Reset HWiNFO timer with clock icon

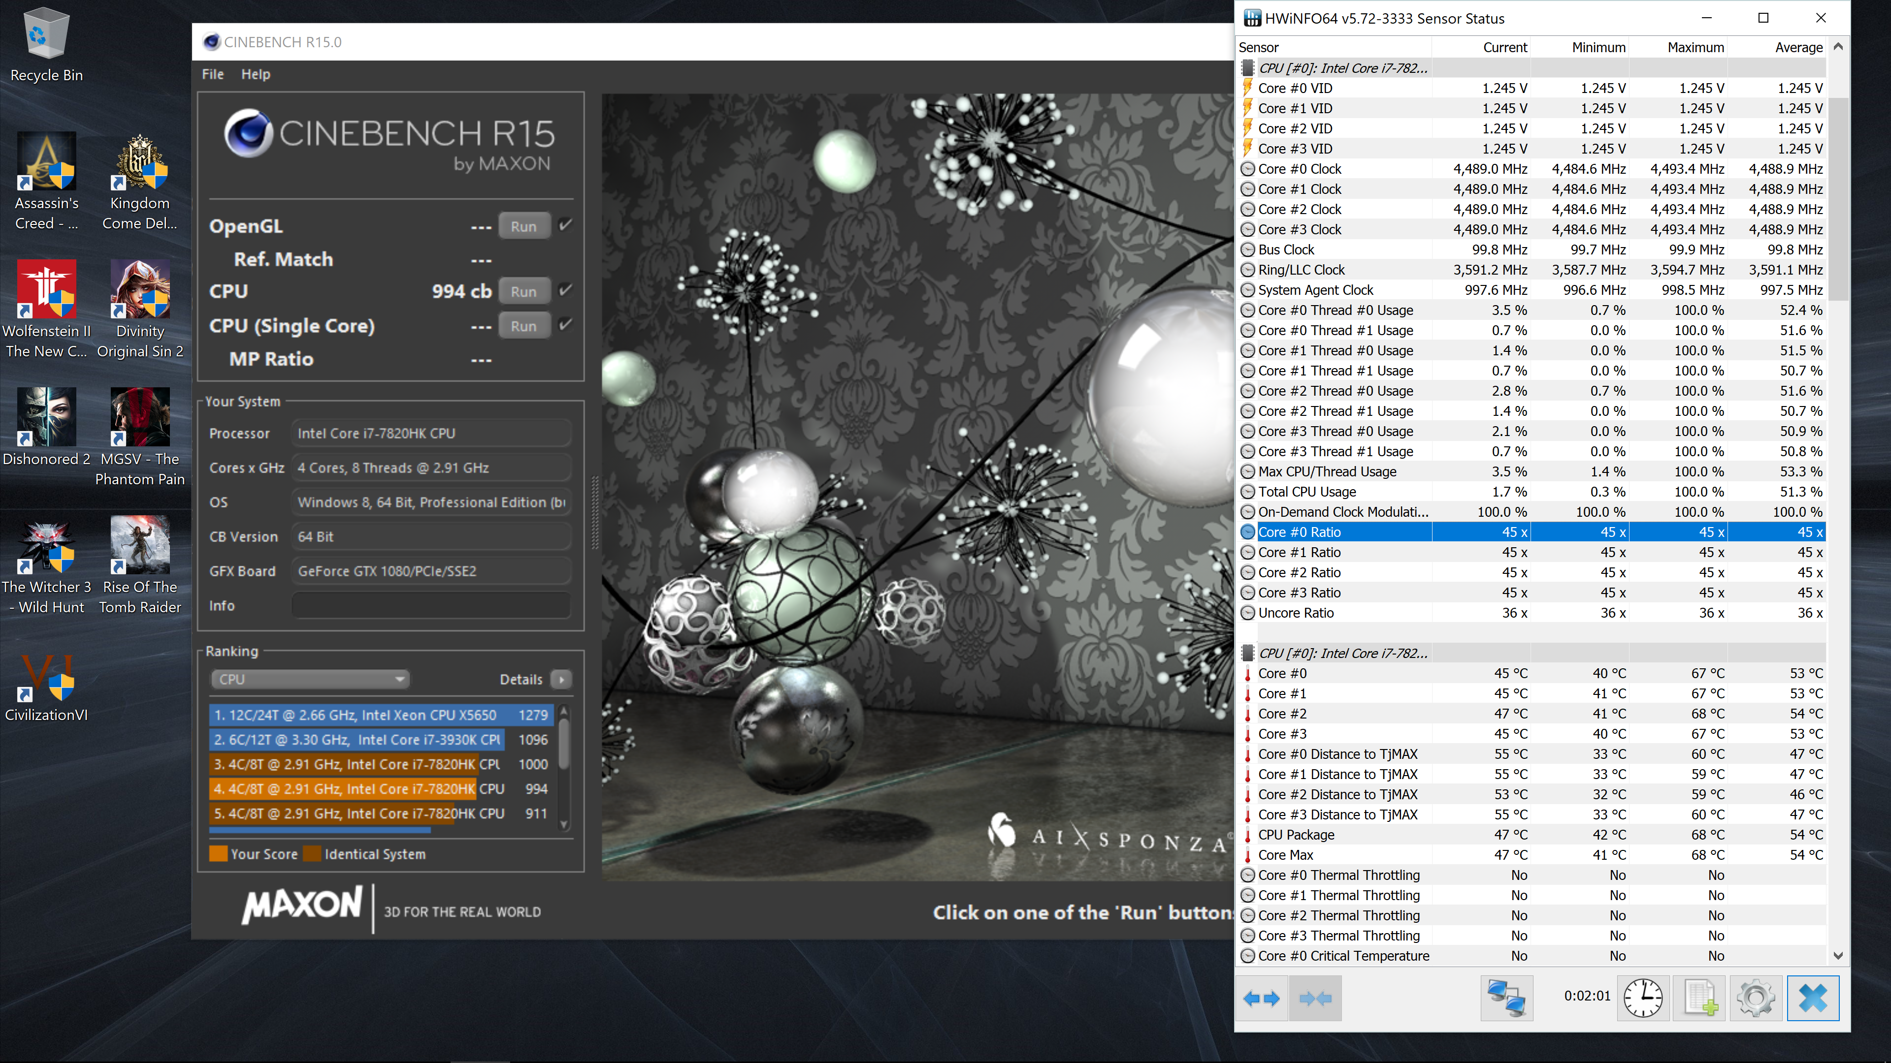(x=1643, y=998)
